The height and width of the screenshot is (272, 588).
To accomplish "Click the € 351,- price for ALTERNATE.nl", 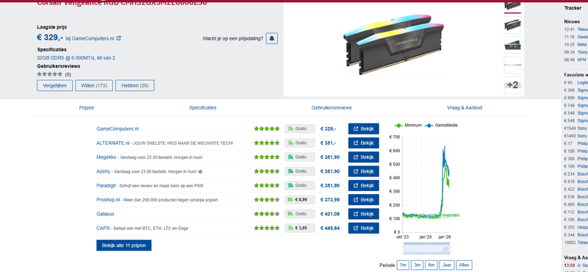I will 328,143.
